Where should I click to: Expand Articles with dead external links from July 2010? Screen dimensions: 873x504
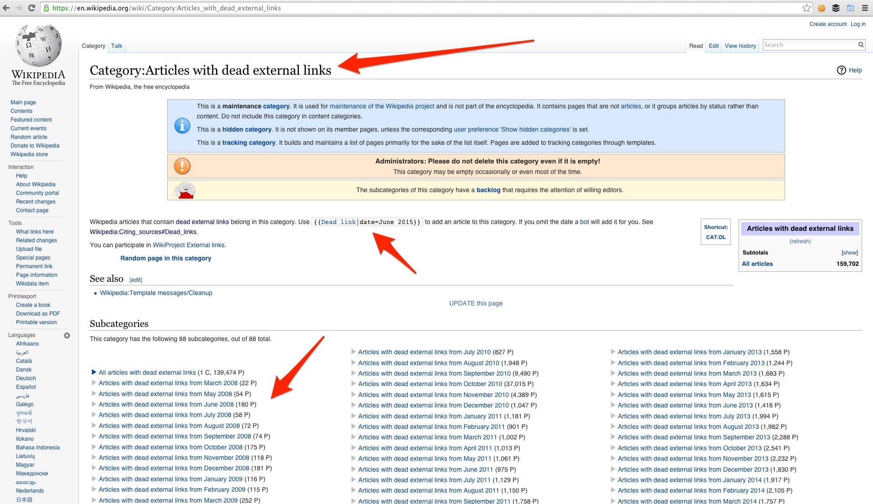[353, 351]
